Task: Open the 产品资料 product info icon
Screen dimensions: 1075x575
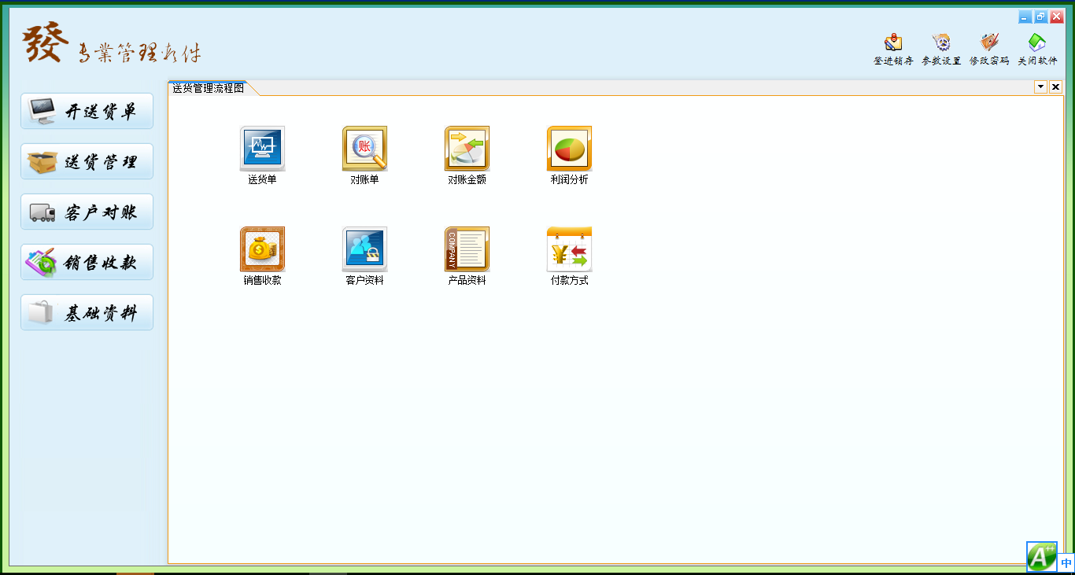Action: [x=467, y=249]
